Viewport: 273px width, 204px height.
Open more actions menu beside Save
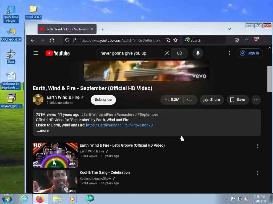tap(256, 100)
